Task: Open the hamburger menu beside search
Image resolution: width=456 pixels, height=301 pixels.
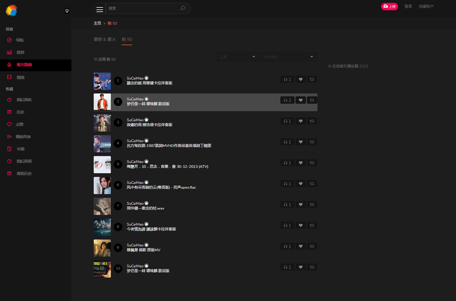Action: click(x=100, y=9)
